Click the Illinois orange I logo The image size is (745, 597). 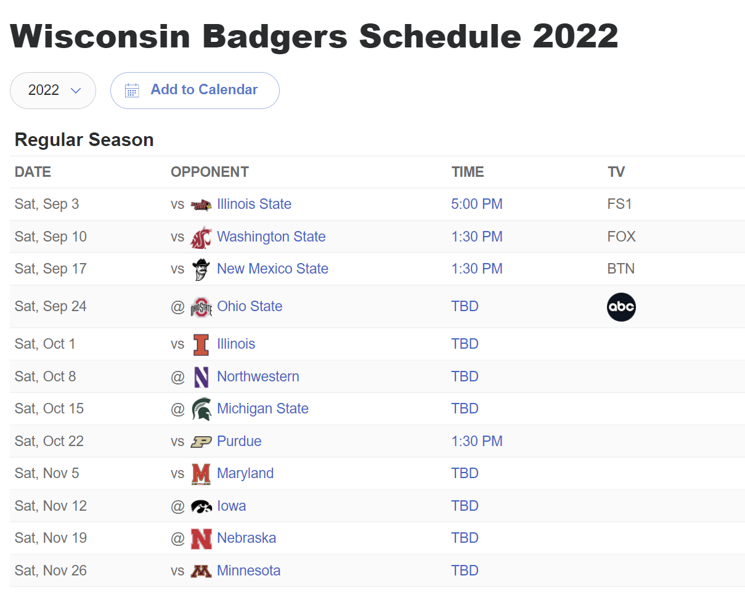pos(201,345)
